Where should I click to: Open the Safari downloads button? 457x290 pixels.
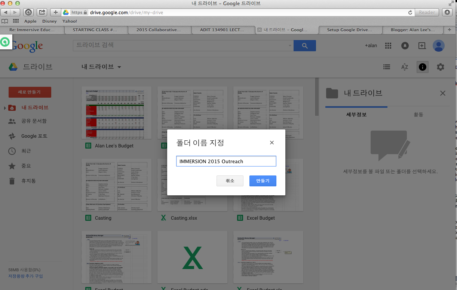pyautogui.click(x=447, y=12)
